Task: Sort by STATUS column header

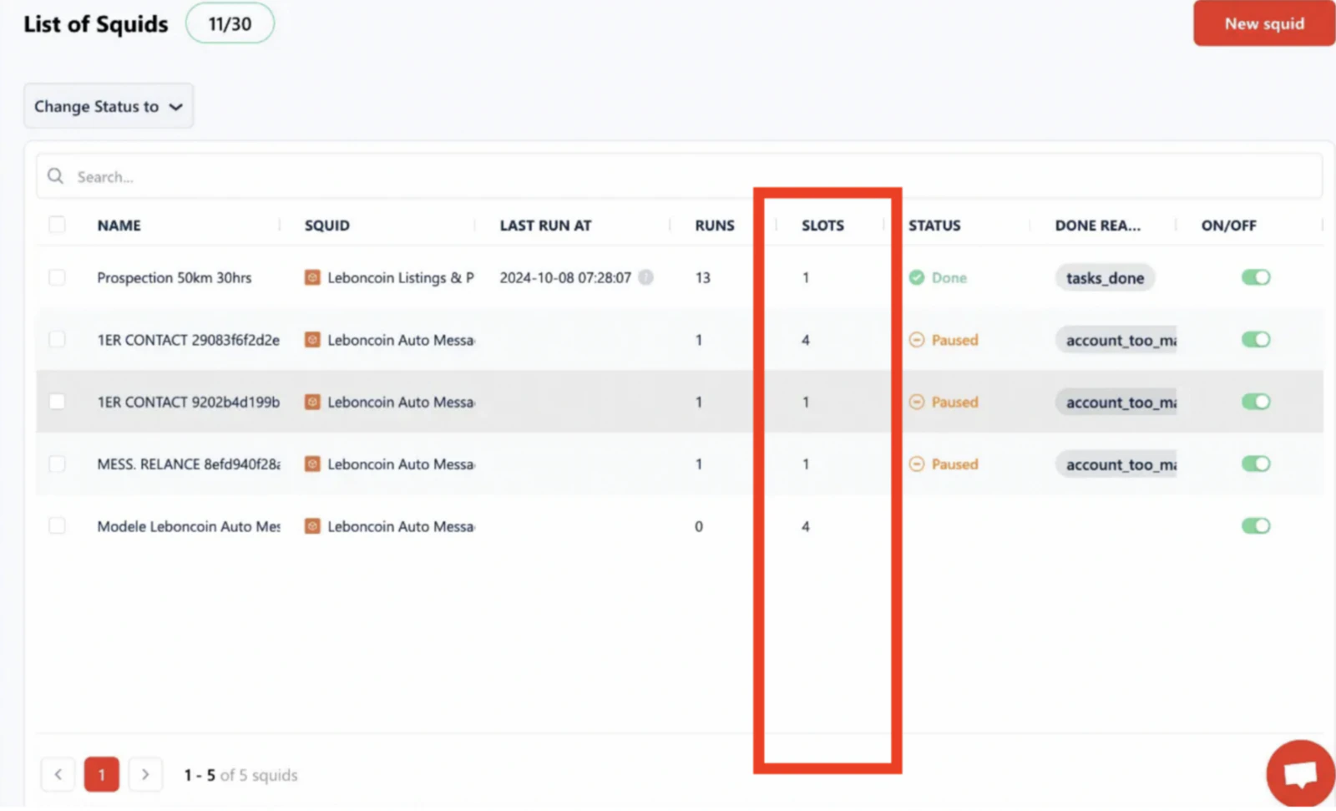Action: (x=934, y=226)
